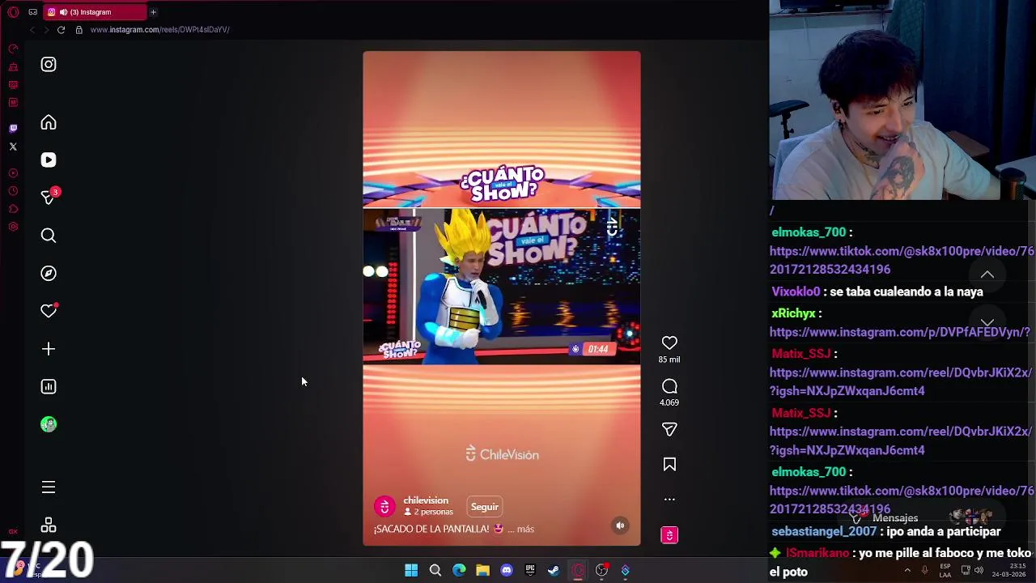This screenshot has width=1036, height=583.
Task: Toggle reel audio mute speaker button
Action: point(620,526)
